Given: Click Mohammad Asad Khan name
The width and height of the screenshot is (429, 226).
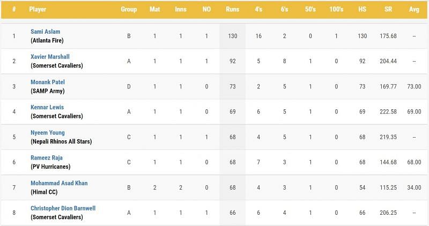Looking at the screenshot, I should coord(59,183).
